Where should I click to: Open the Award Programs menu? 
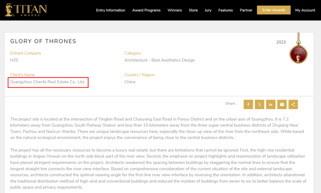(146, 10)
